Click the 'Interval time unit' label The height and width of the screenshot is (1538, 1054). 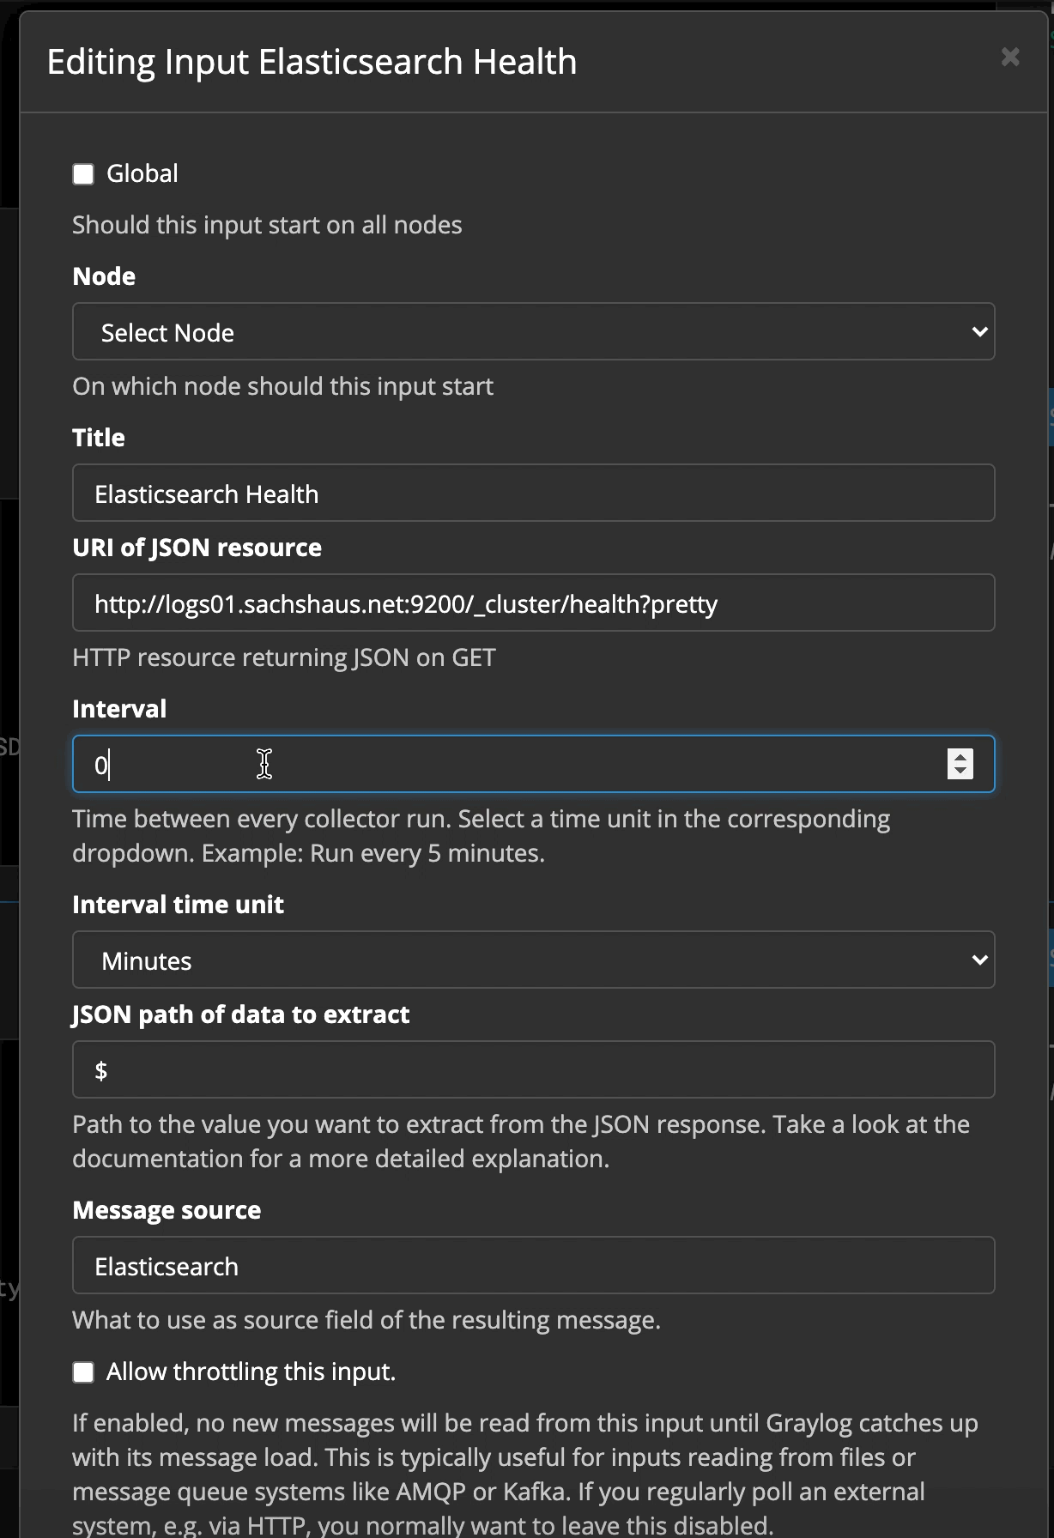[178, 905]
